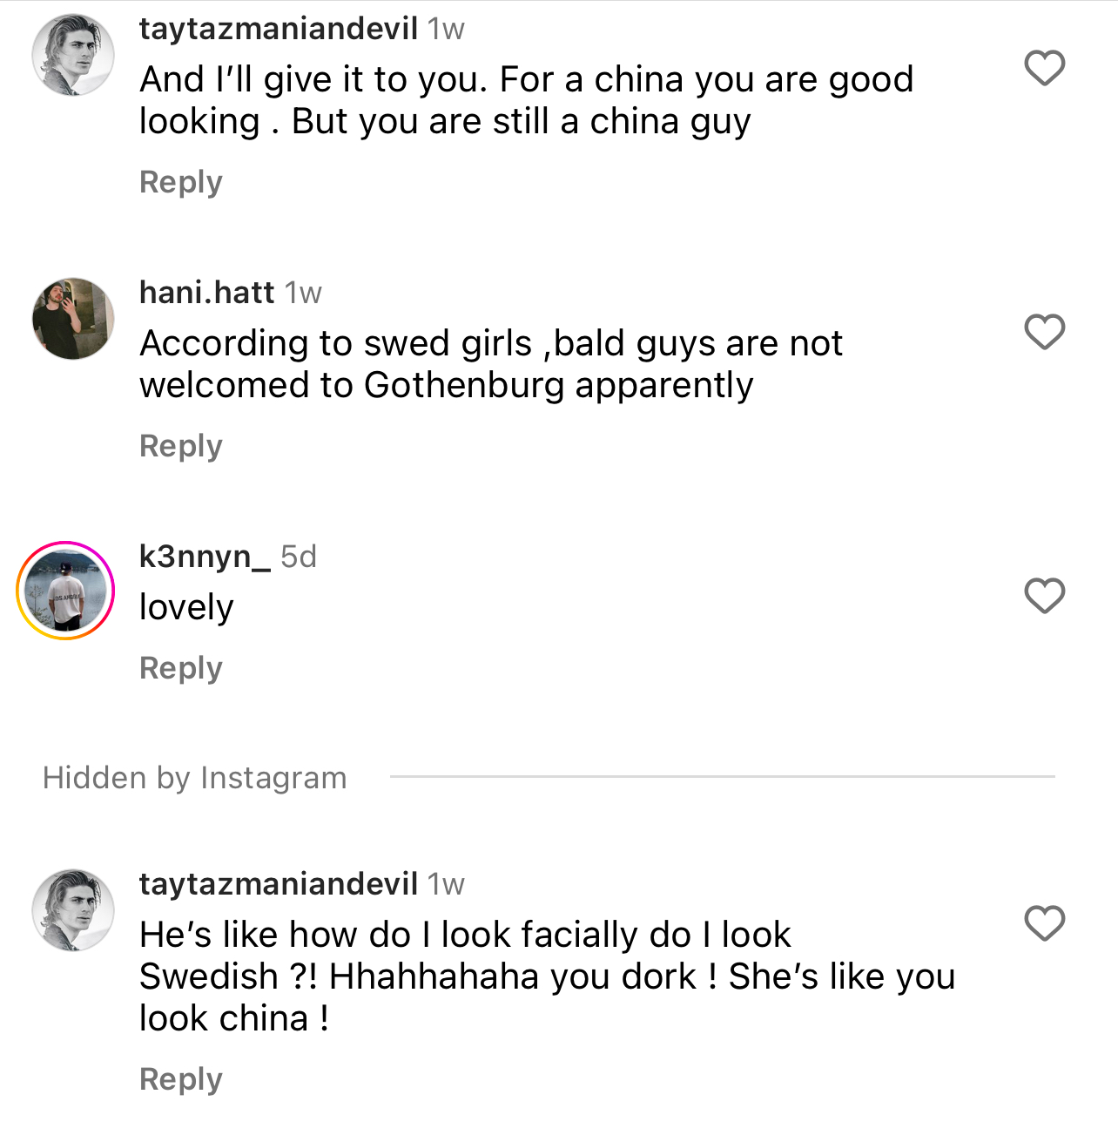Tap the "lovely" comment text
This screenshot has width=1118, height=1135.
pyautogui.click(x=186, y=608)
